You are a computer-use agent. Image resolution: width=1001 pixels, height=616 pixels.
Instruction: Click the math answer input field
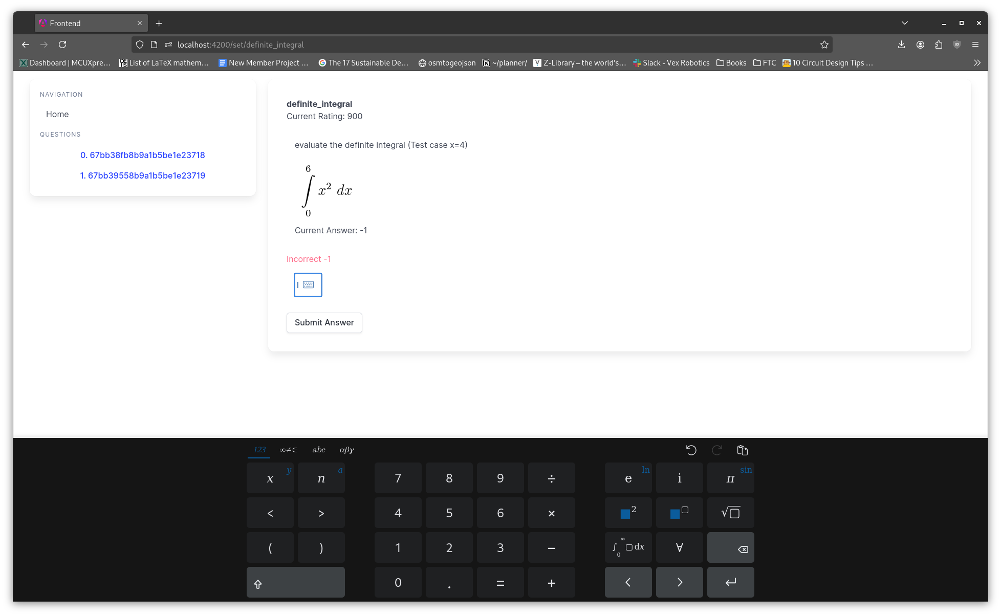point(299,285)
